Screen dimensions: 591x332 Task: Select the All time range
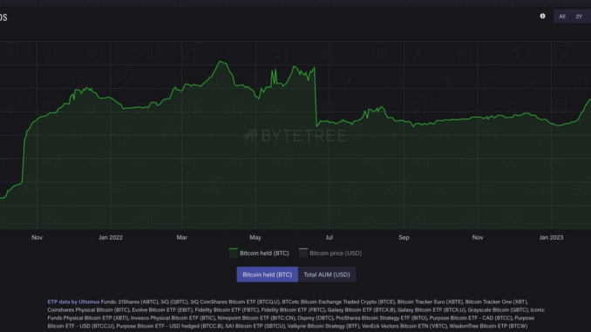click(x=562, y=17)
